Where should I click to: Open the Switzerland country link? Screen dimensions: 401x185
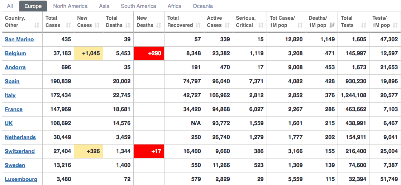pos(20,151)
